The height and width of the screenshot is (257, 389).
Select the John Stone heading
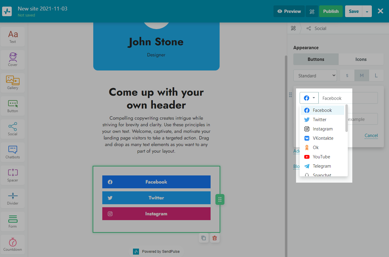coord(156,42)
